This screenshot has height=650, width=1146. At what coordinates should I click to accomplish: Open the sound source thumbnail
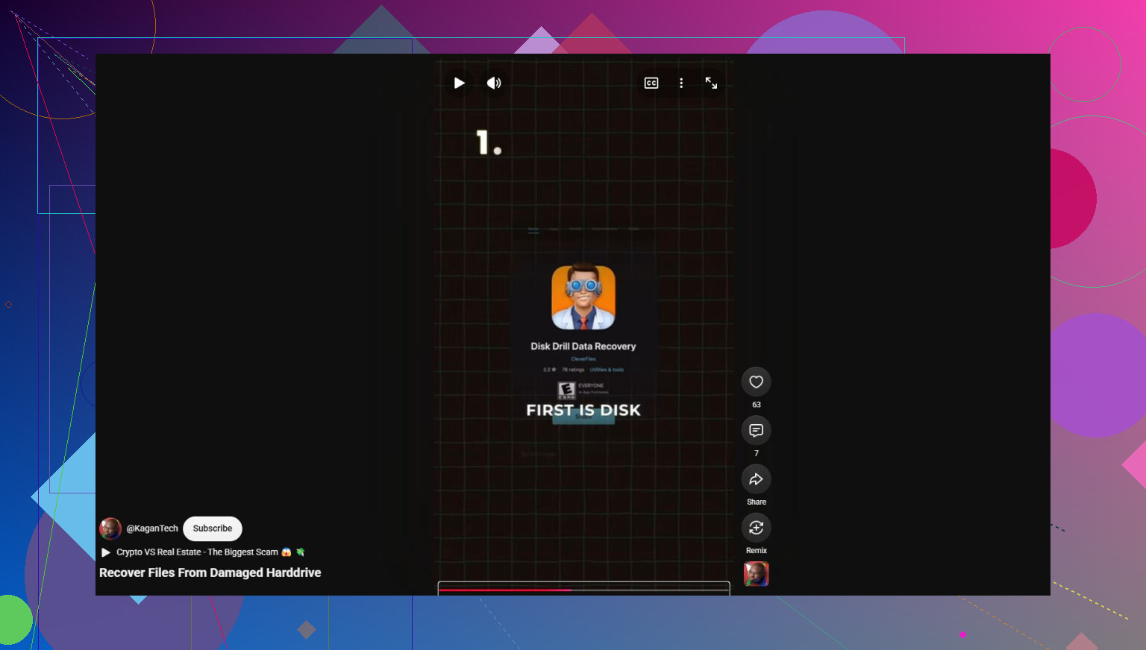(756, 574)
